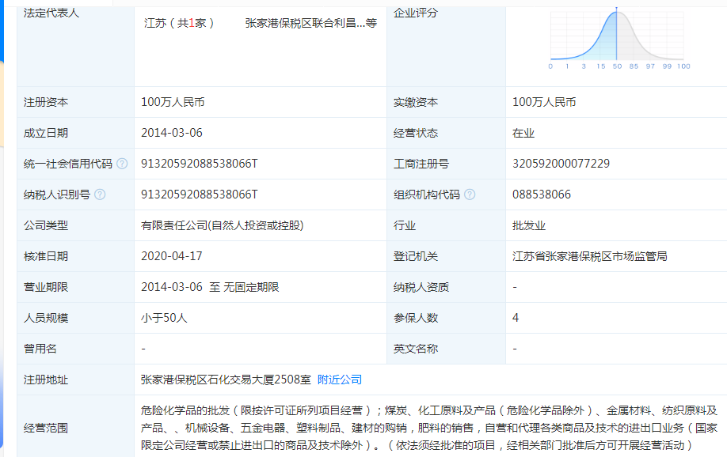Image resolution: width=727 pixels, height=457 pixels.
Task: Click registered address 张家港保税区石化交易大厦2508室
Action: (x=226, y=380)
